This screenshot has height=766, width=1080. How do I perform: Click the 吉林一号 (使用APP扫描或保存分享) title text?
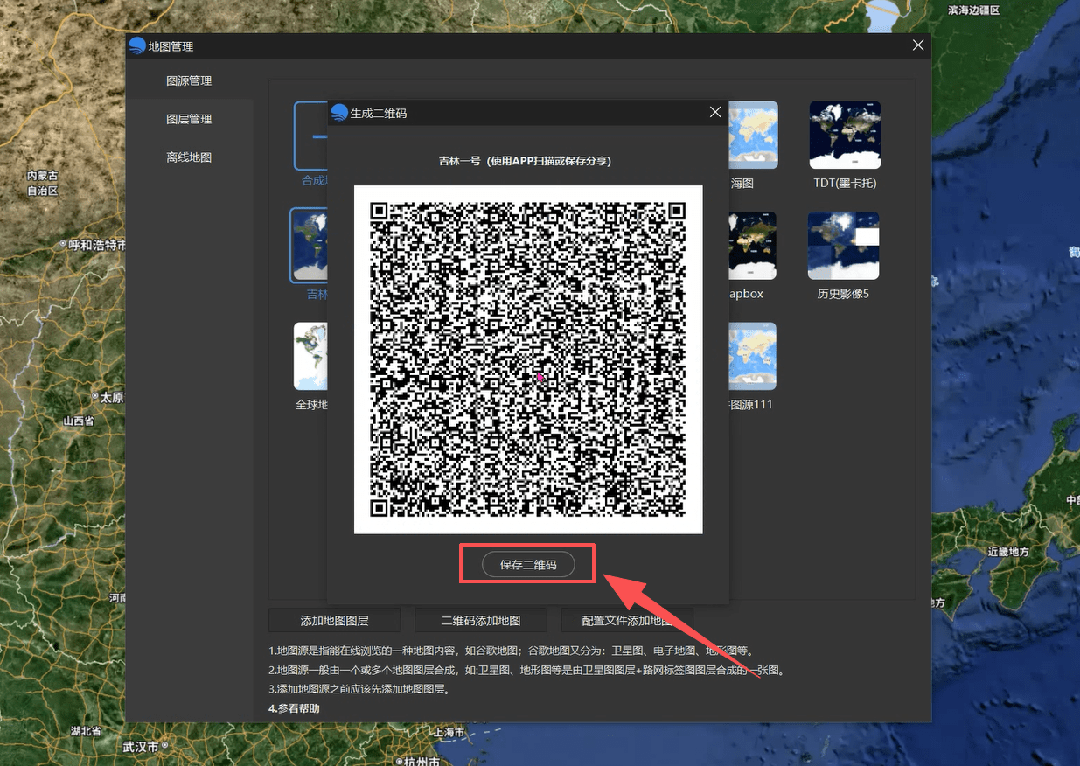[525, 161]
